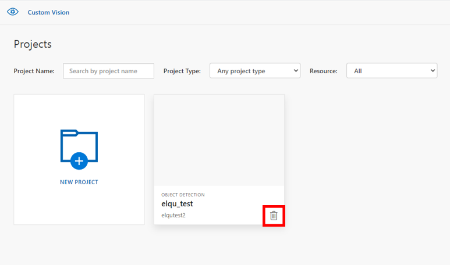This screenshot has width=450, height=265.
Task: Click the Projects heading
Action: pos(33,44)
